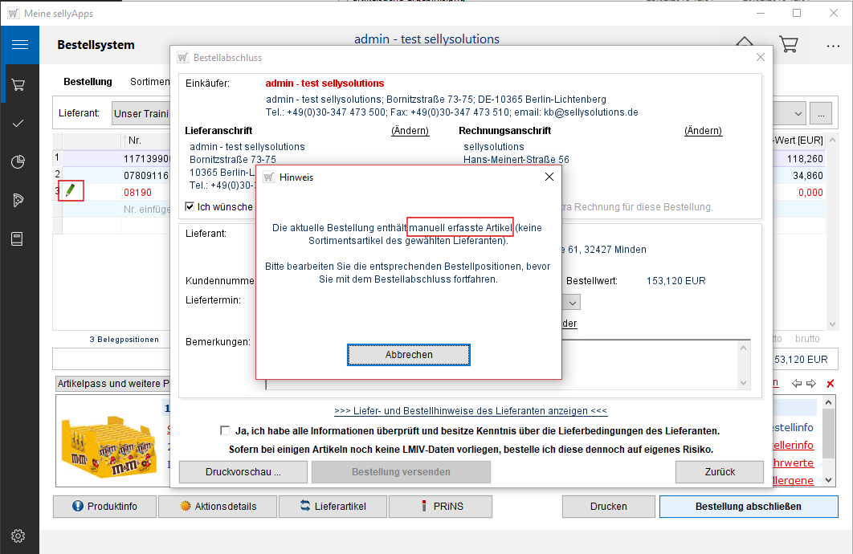Image resolution: width=853 pixels, height=554 pixels.
Task: Click the Drucken button
Action: (608, 506)
